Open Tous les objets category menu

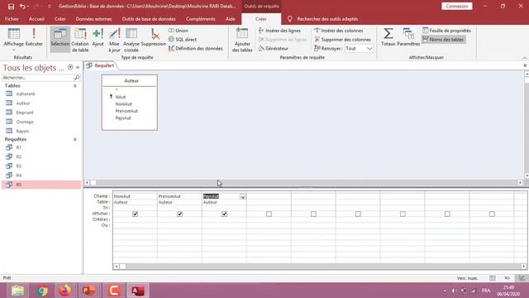click(x=70, y=67)
